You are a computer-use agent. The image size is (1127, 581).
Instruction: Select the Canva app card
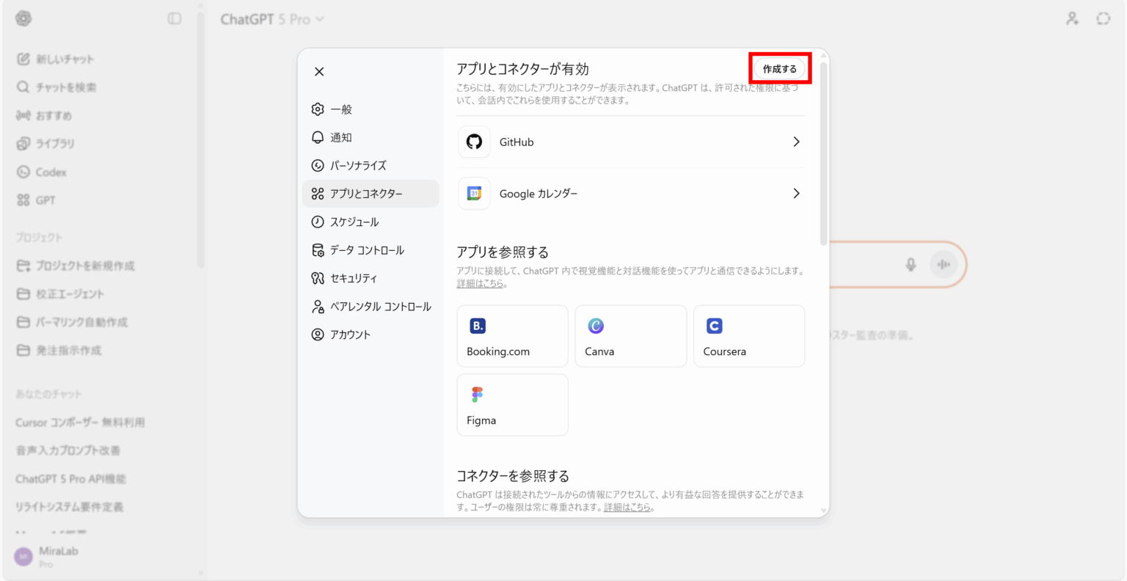[630, 336]
